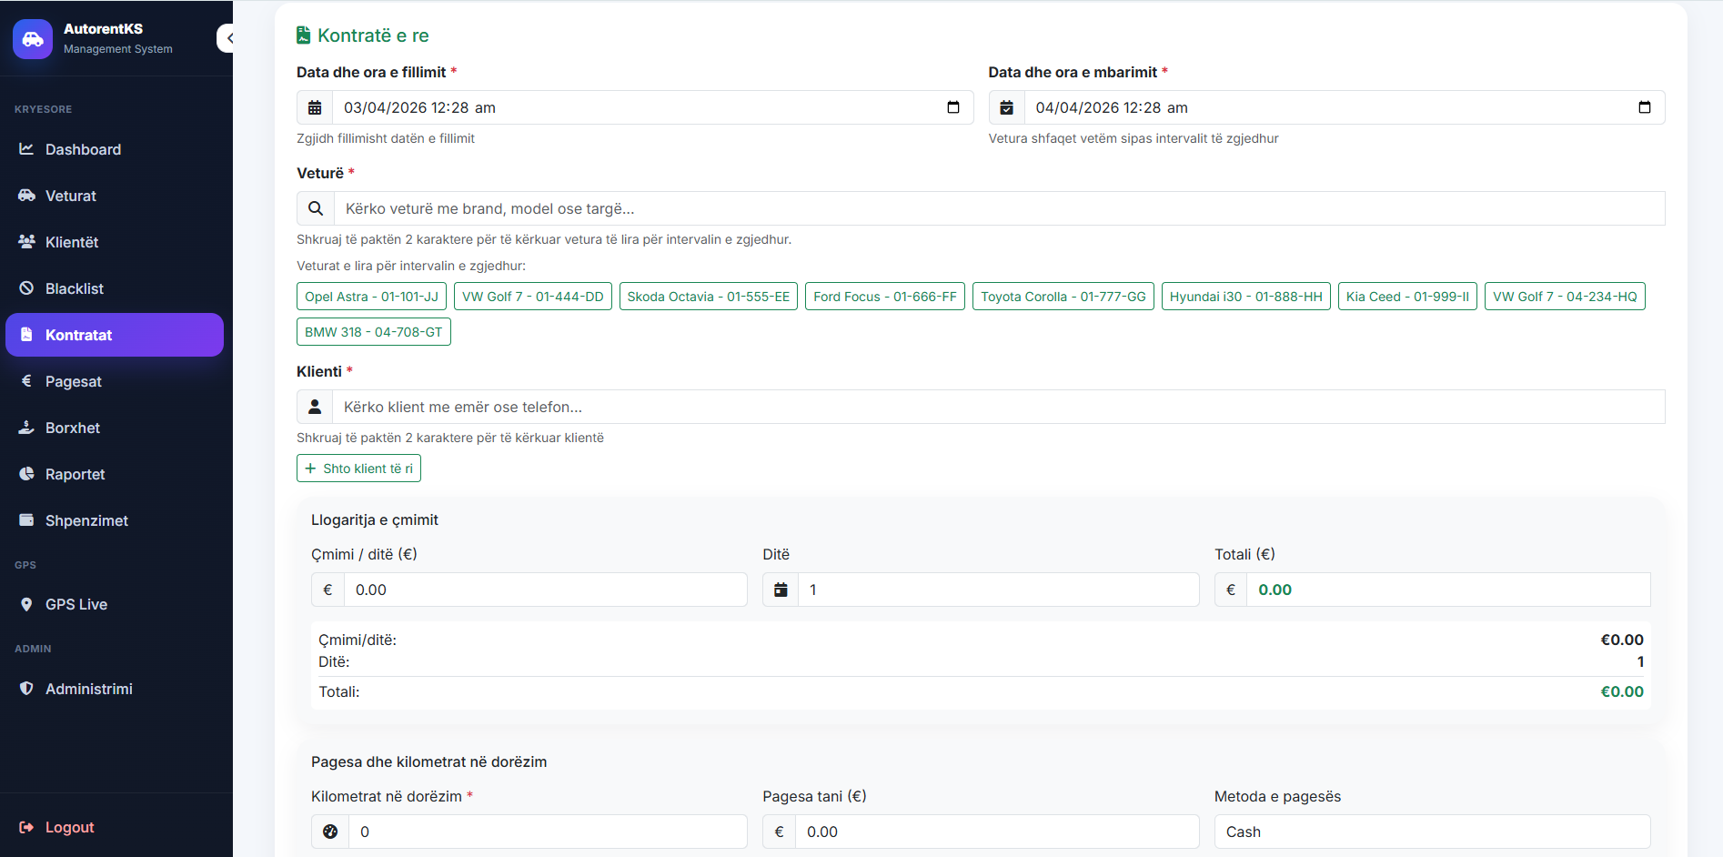Pick Toyota Corolla - 01-777-GG

[x=1063, y=297]
